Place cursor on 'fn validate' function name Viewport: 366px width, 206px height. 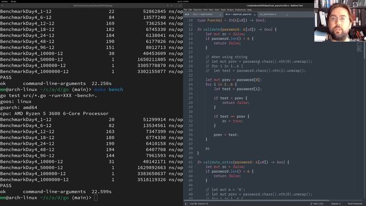pyautogui.click(x=212, y=30)
